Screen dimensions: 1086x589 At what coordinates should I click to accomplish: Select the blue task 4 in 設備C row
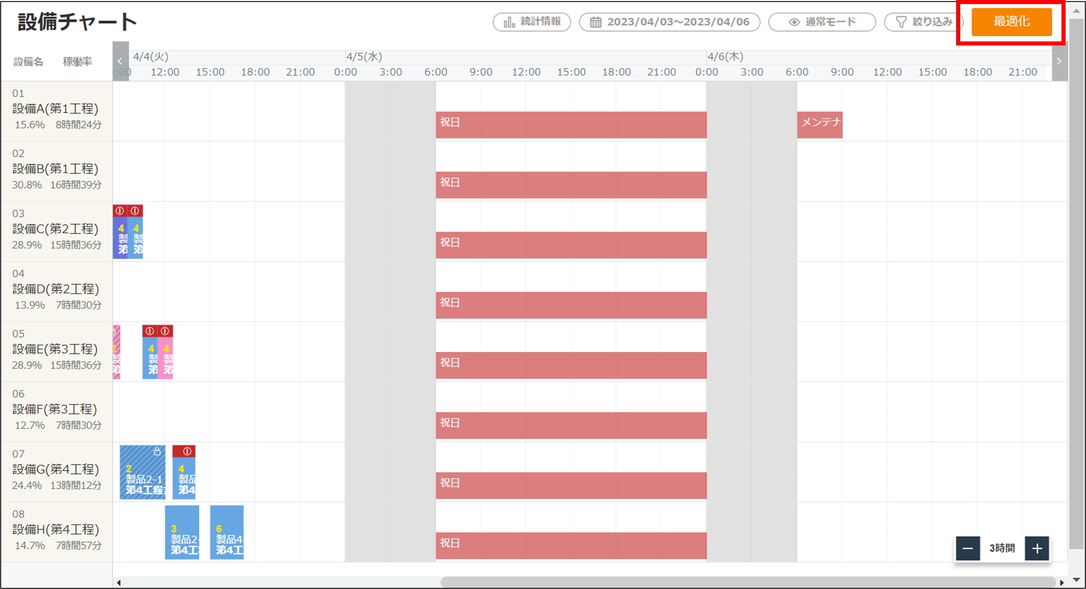click(x=135, y=232)
